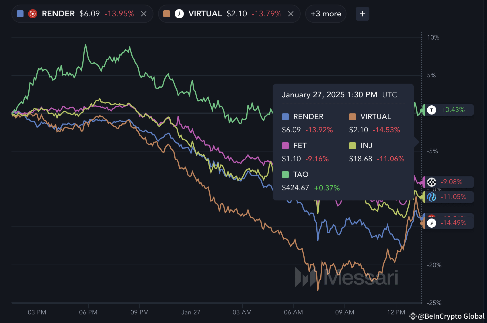Click the magenta FET color swatch in tooltip
This screenshot has width=487, height=323.
285,145
